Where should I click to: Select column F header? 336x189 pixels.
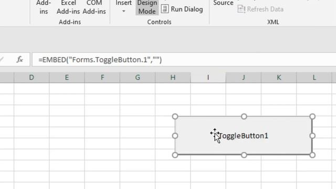pos(102,77)
